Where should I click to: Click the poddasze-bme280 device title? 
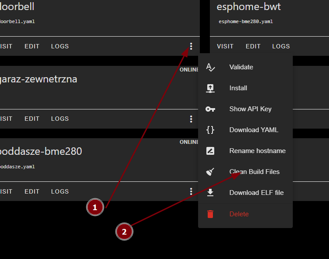click(x=41, y=151)
